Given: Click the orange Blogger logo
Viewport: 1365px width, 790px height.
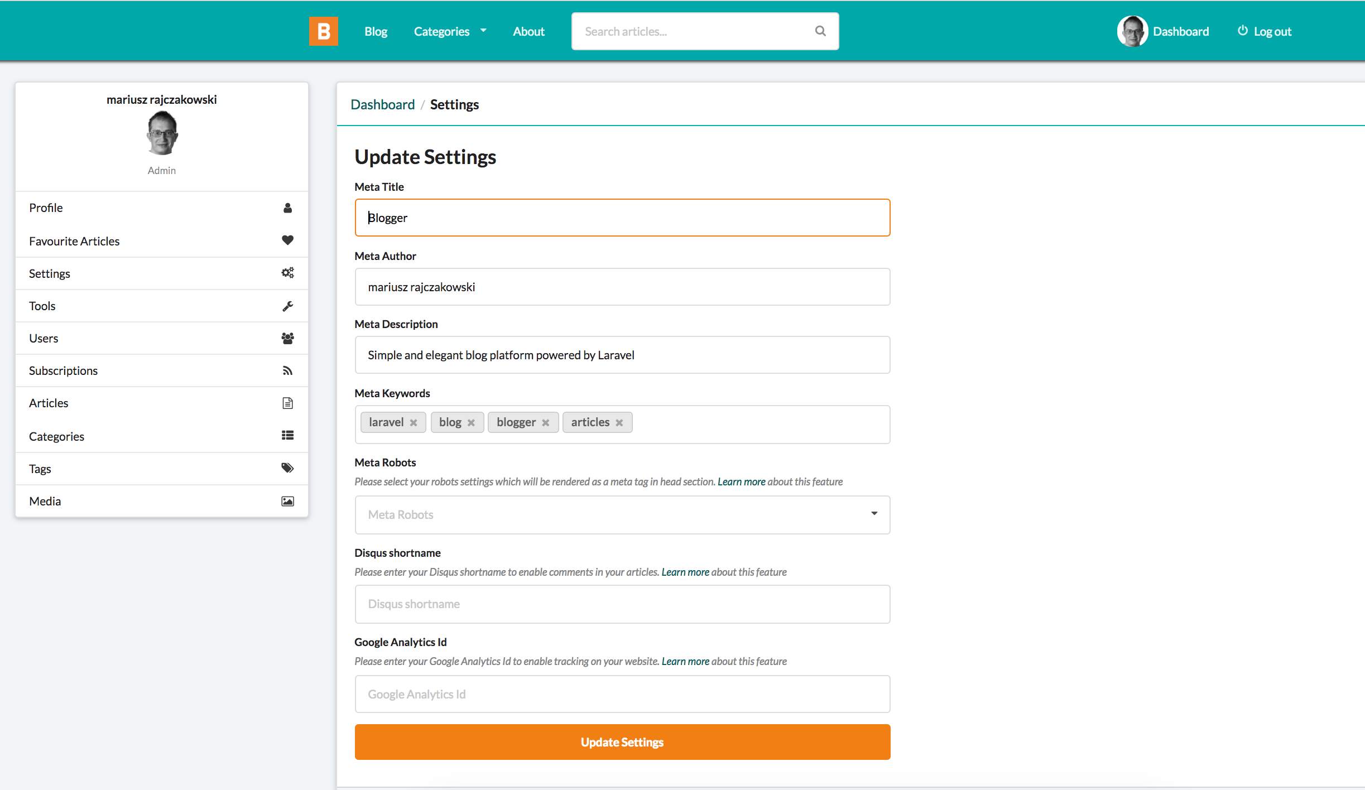Looking at the screenshot, I should click(x=324, y=31).
